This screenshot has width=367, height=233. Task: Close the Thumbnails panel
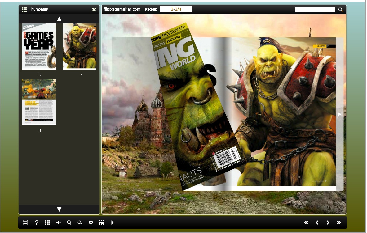pyautogui.click(x=94, y=10)
